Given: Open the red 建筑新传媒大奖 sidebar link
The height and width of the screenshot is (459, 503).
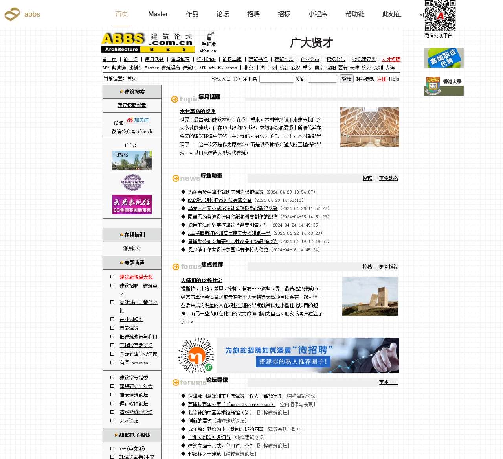Looking at the screenshot, I should (x=136, y=277).
